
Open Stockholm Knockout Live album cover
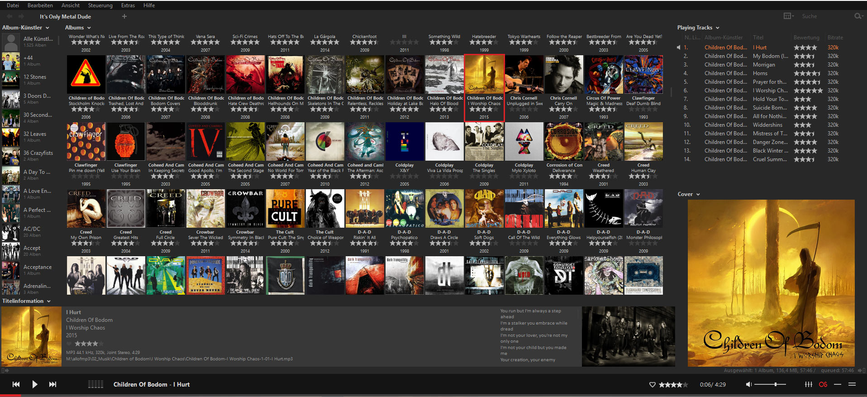click(86, 75)
